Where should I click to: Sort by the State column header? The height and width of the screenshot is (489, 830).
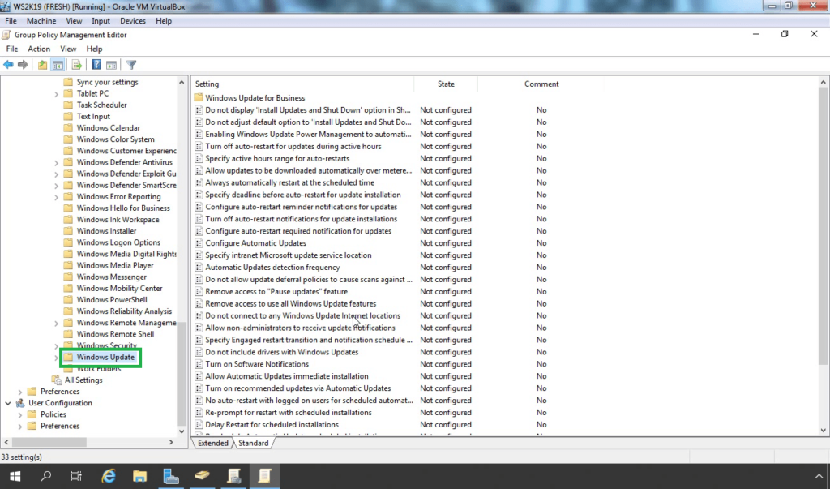click(446, 84)
